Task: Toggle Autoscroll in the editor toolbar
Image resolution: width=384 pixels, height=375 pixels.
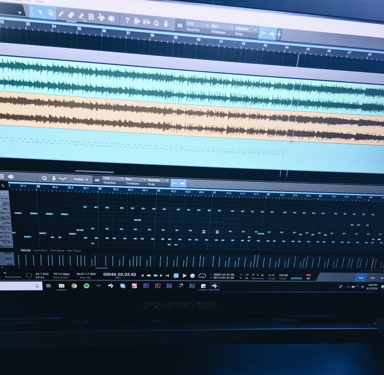Action: 182,183
